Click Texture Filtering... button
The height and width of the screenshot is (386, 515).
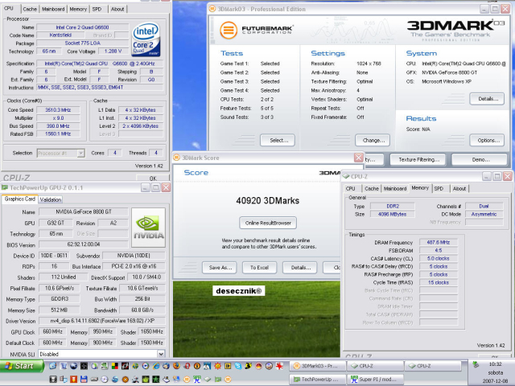[418, 159]
